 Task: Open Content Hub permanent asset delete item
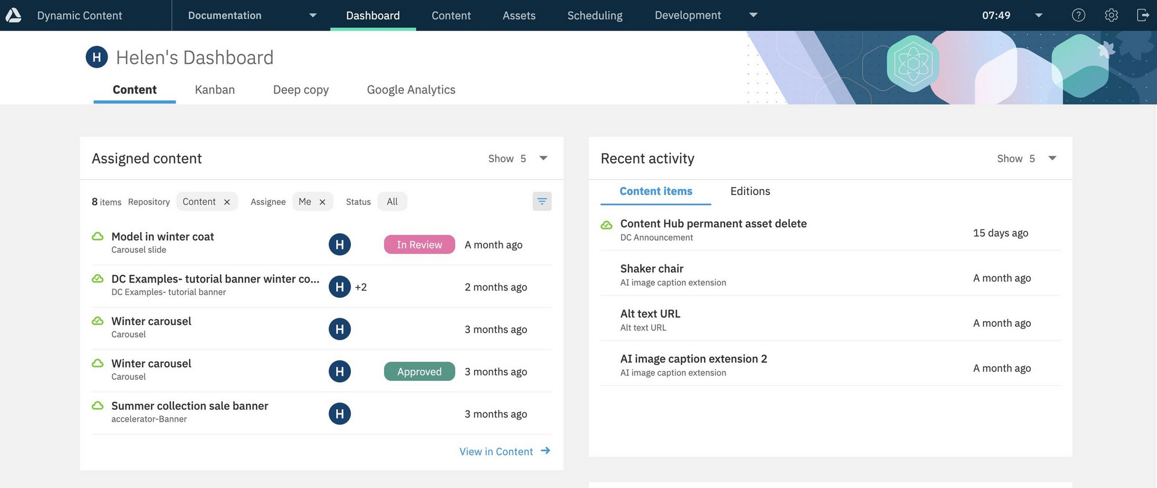tap(713, 223)
